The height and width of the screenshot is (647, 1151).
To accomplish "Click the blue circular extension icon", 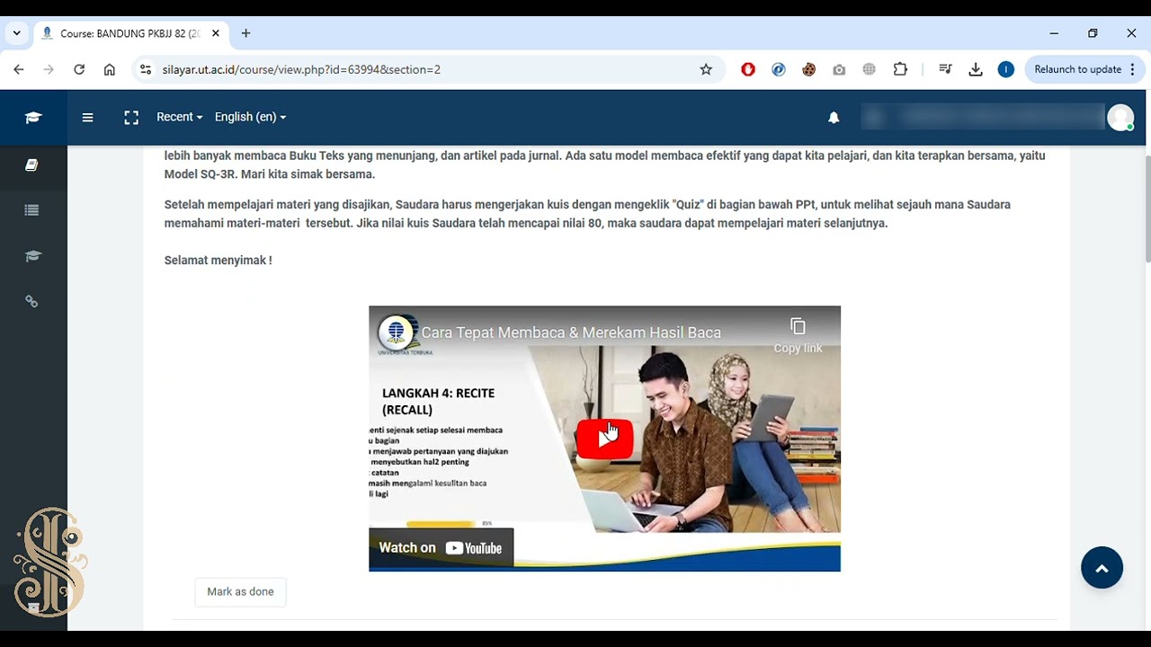I will (x=779, y=69).
